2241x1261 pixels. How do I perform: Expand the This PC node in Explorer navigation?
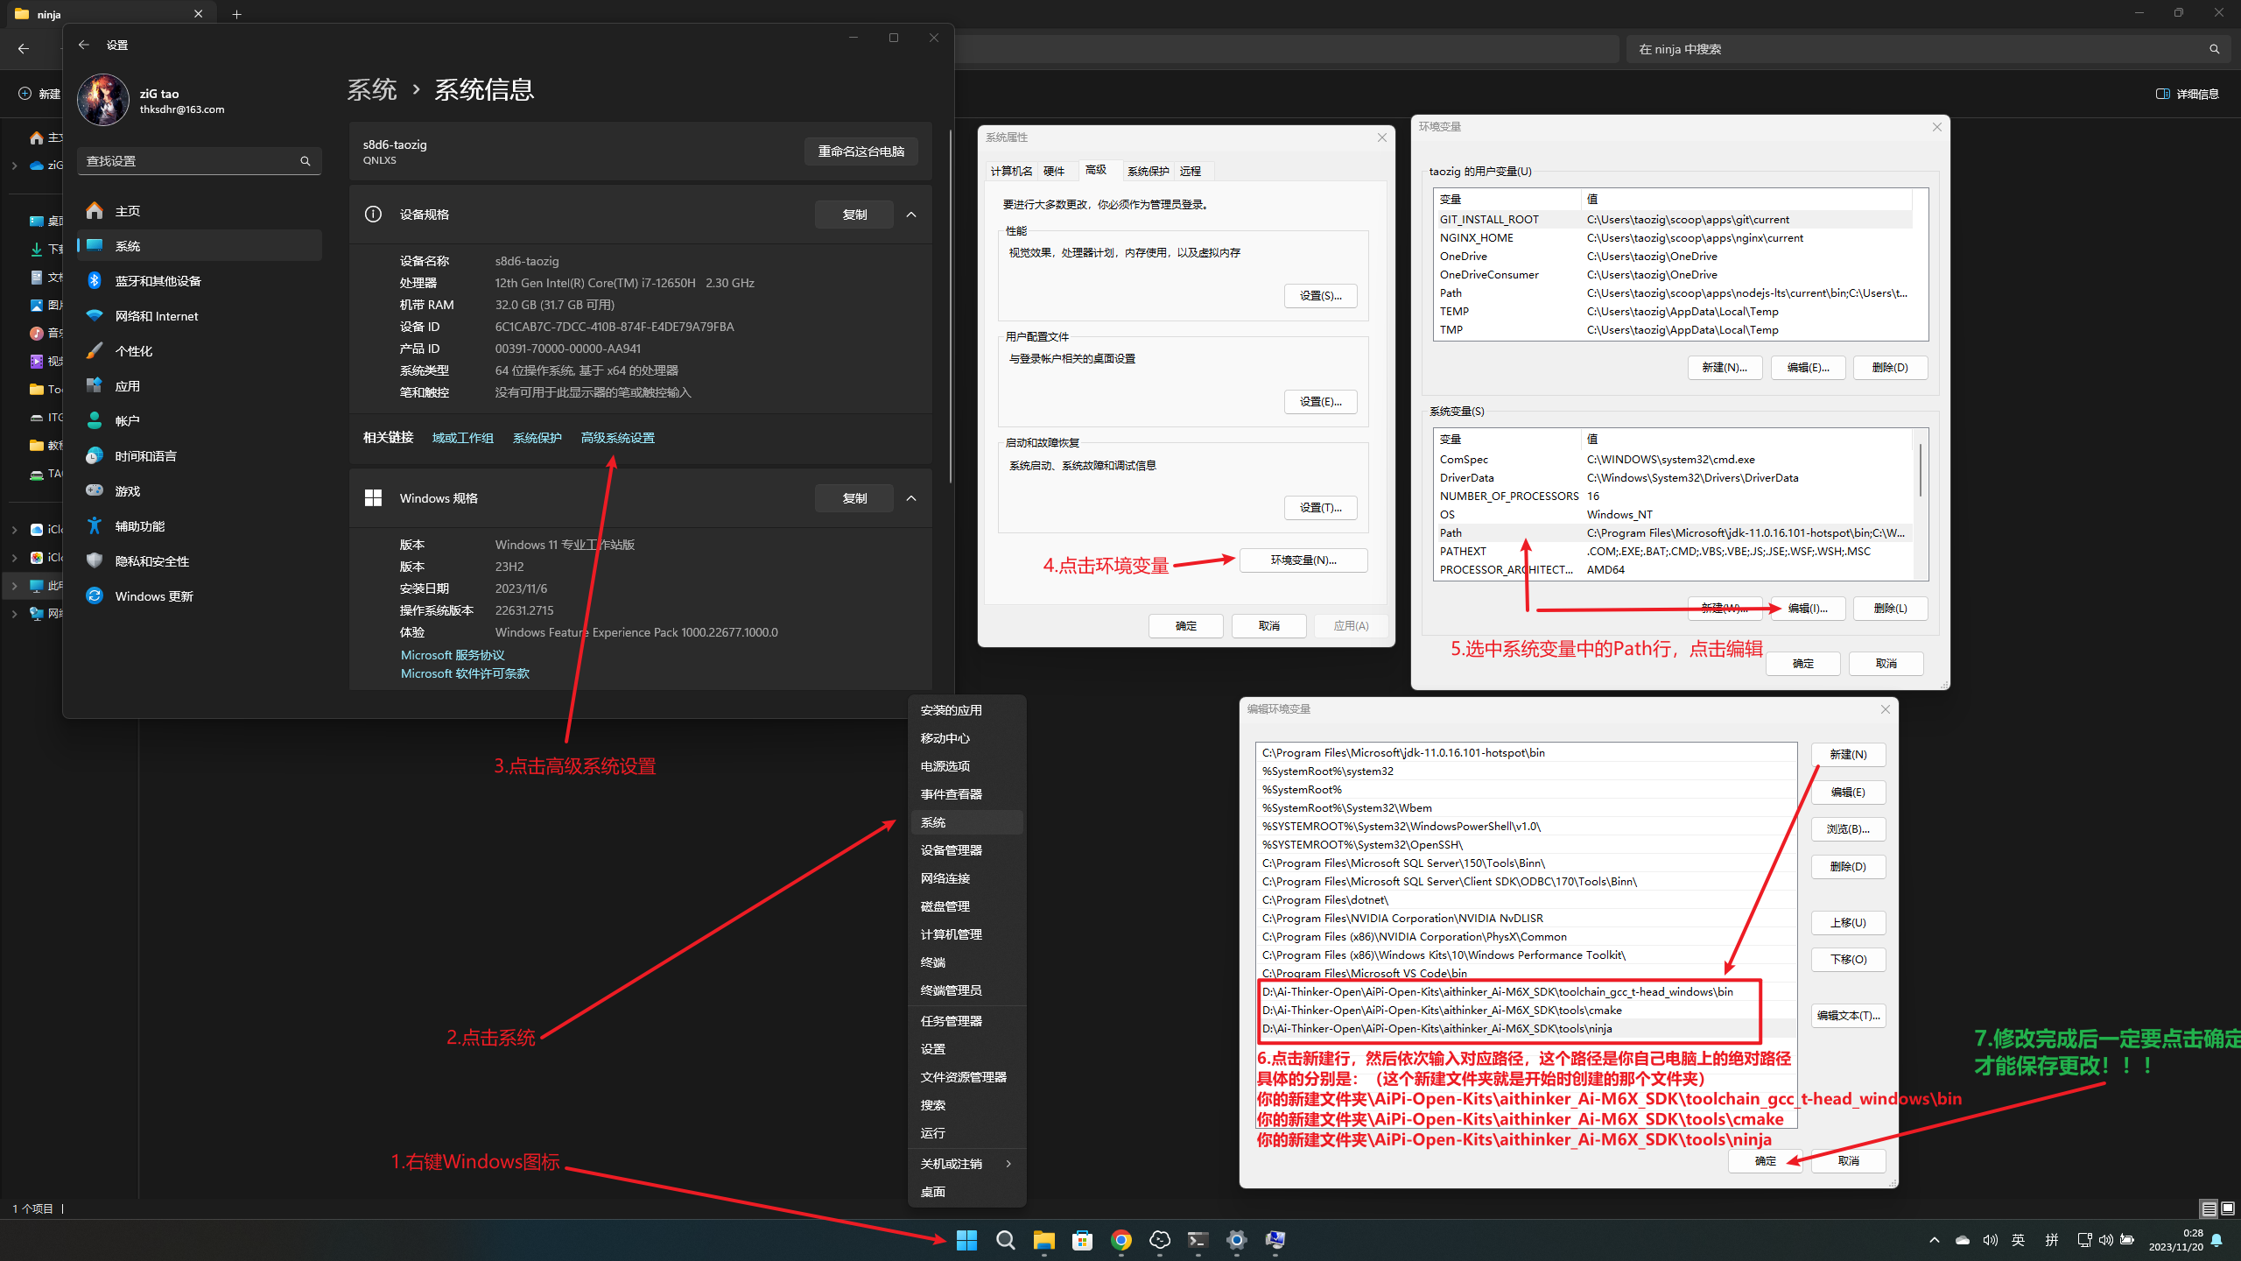click(x=14, y=586)
